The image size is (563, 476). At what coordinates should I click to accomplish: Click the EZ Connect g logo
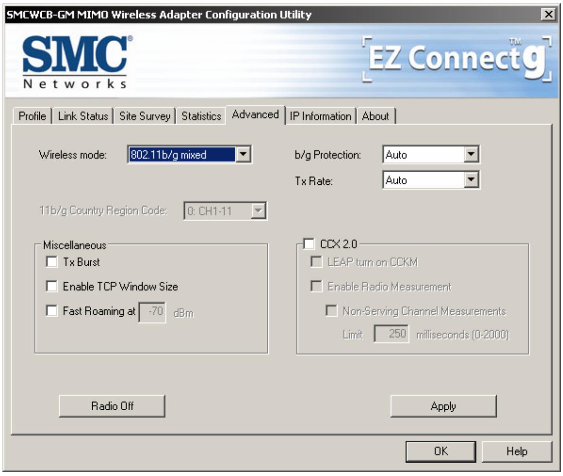pyautogui.click(x=457, y=59)
